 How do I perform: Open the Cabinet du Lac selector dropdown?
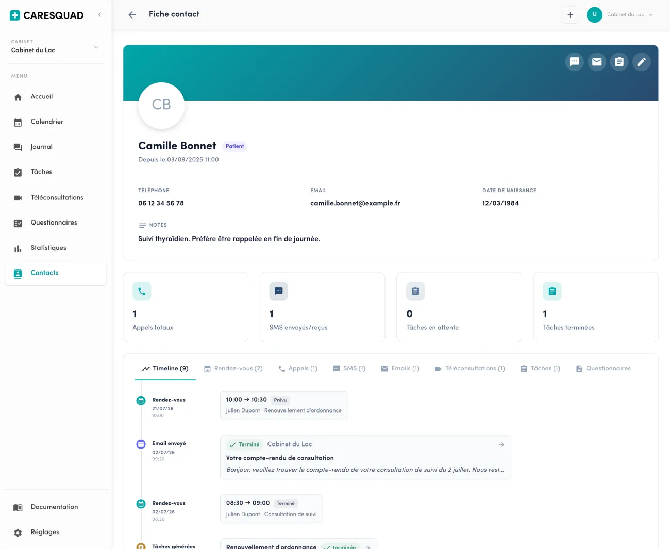[x=56, y=46]
